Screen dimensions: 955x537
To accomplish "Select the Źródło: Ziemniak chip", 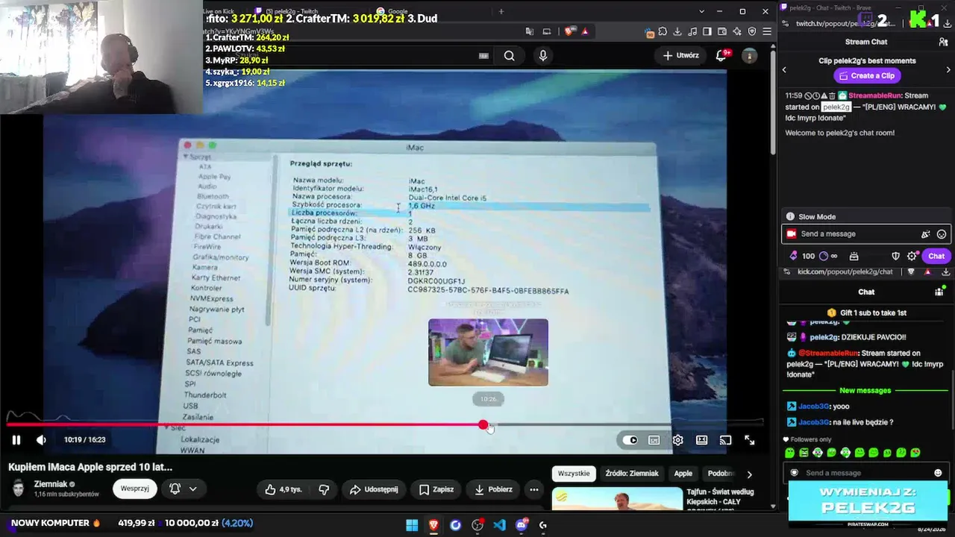I will pos(632,474).
